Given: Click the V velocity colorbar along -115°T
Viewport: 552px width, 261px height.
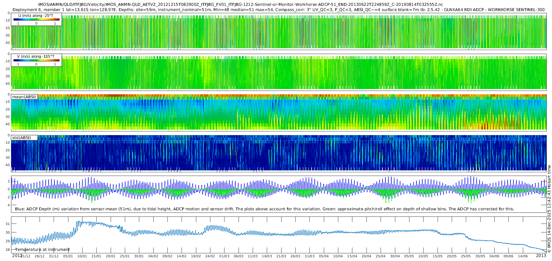Looking at the screenshot, I should pos(36,60).
